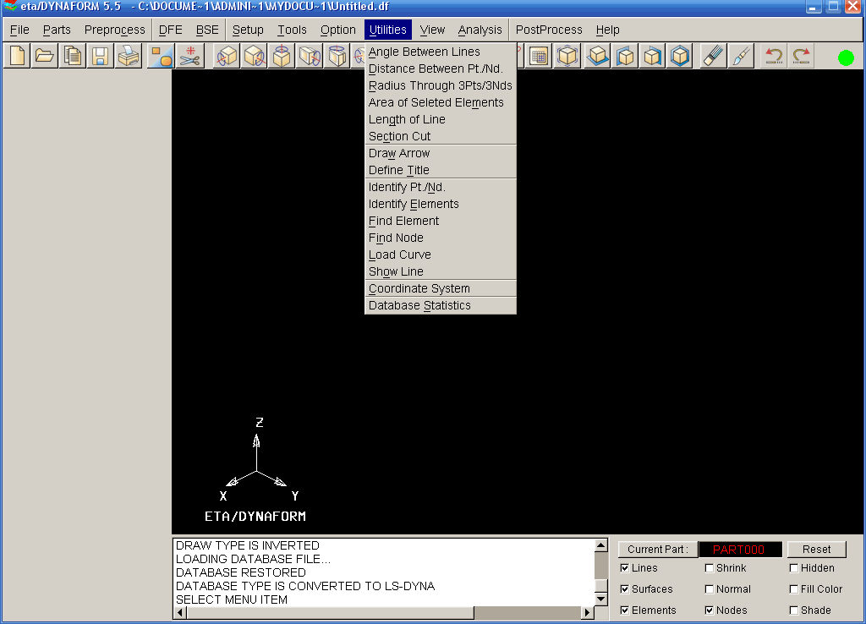Click the flat box icon with side rotation ring
This screenshot has width=866, height=624.
pos(310,56)
